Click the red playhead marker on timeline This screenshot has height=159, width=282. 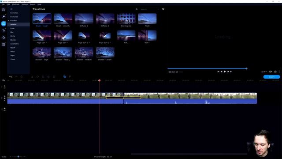click(x=99, y=80)
